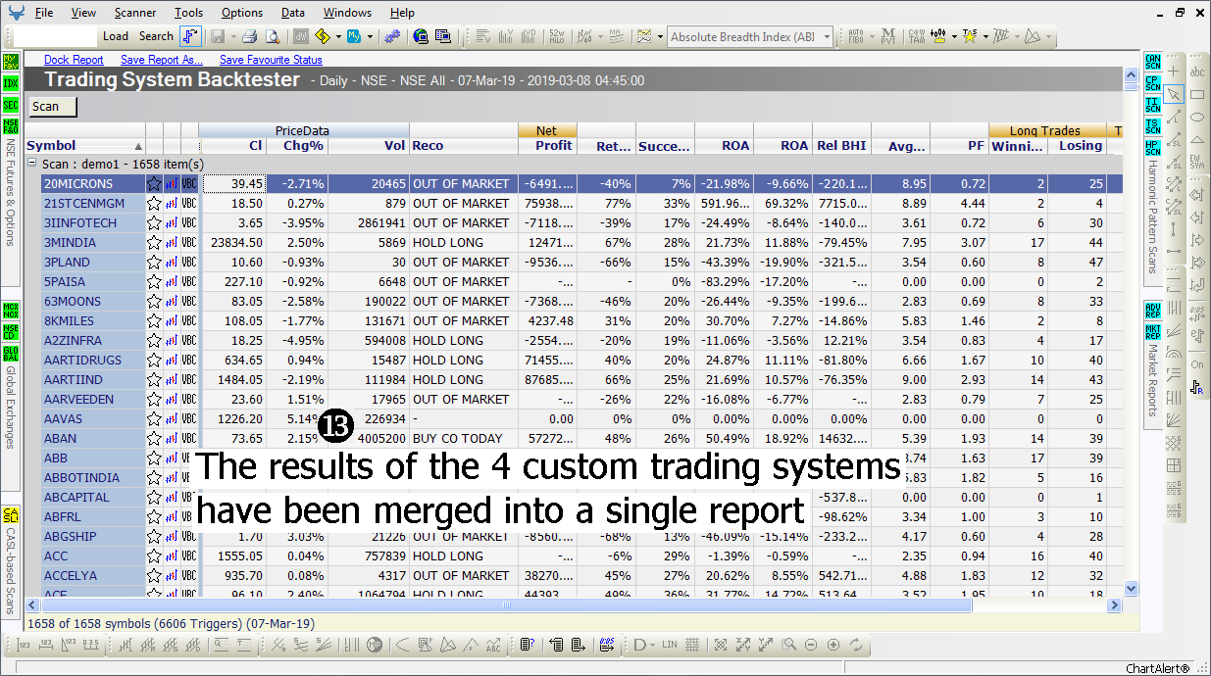The image size is (1211, 676).
Task: Click the yellow star T&S icon
Action: click(x=970, y=36)
